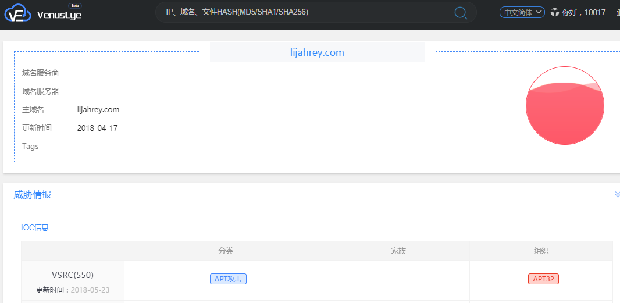Click the magnifier search icon
The height and width of the screenshot is (303, 620).
pyautogui.click(x=461, y=13)
